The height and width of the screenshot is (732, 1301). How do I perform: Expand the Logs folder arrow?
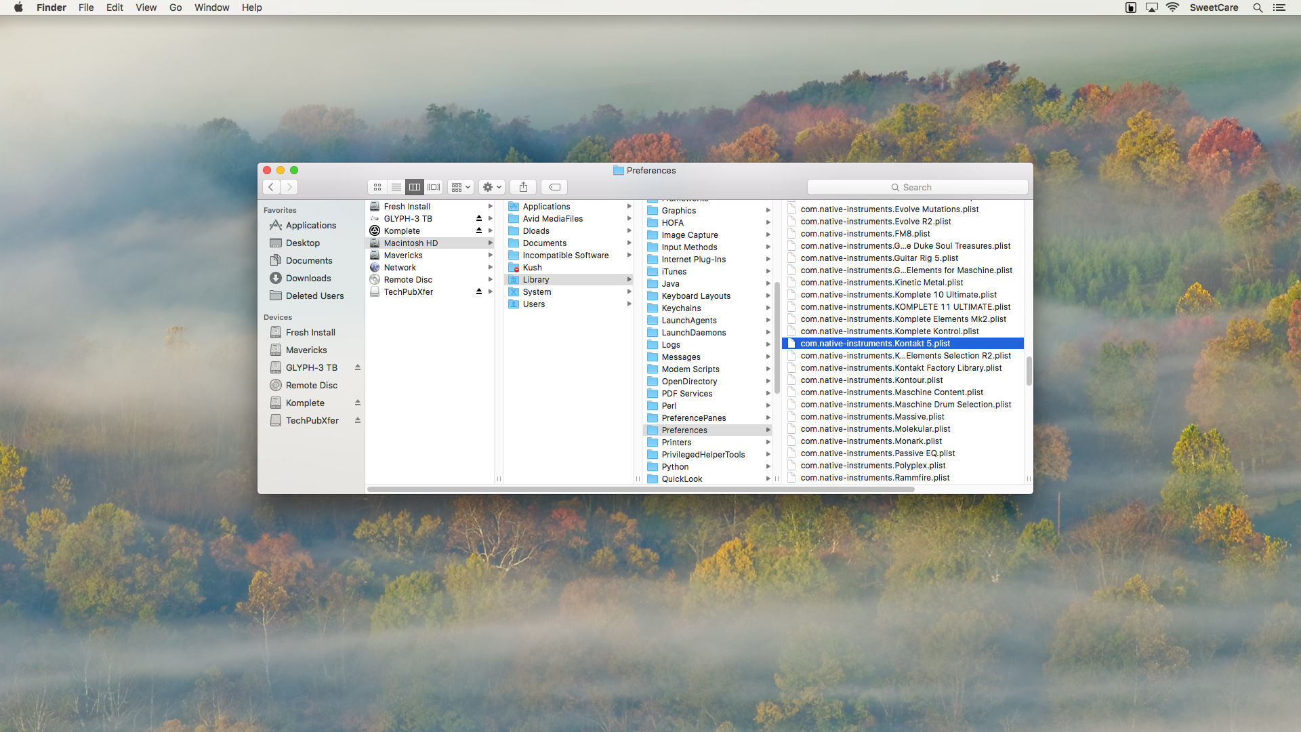[x=768, y=344]
